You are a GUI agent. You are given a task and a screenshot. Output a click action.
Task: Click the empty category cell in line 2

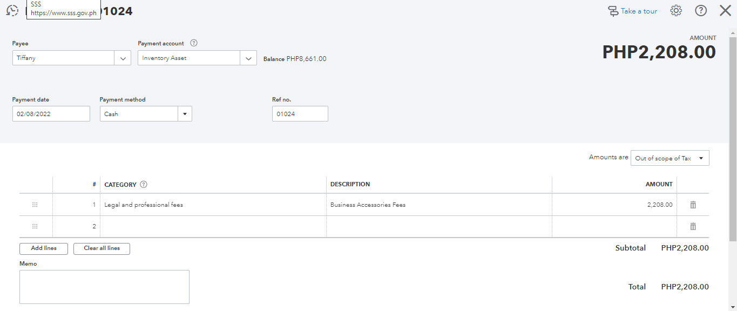coord(213,226)
